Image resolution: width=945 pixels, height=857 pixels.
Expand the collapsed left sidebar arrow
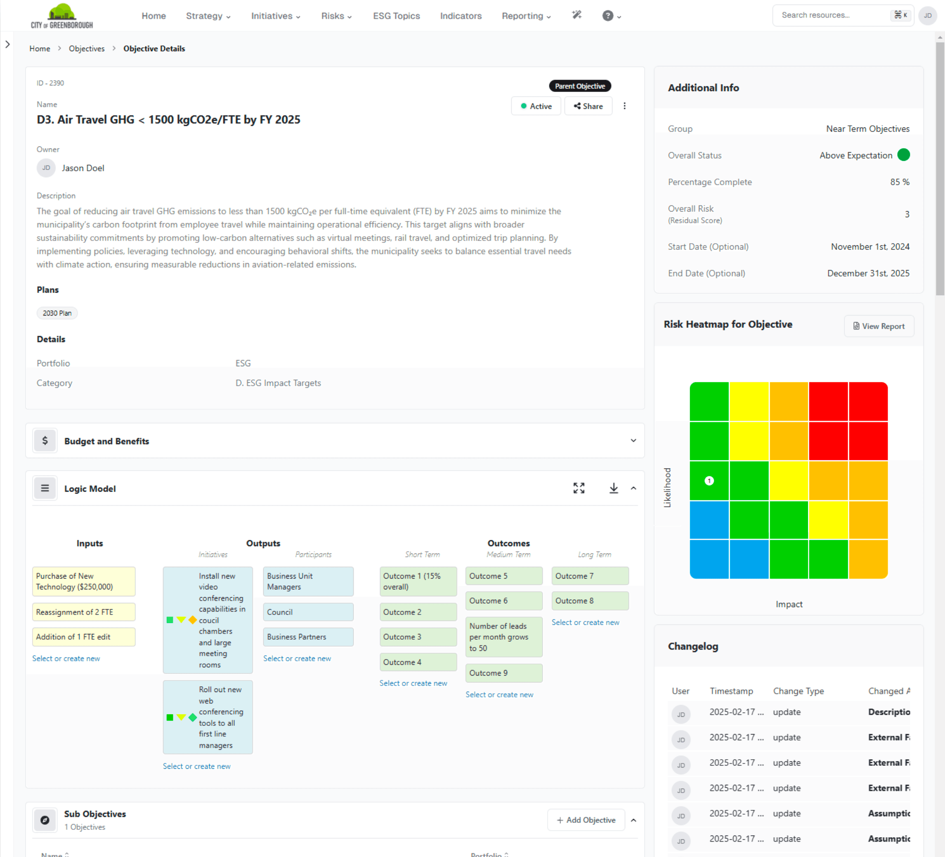7,44
